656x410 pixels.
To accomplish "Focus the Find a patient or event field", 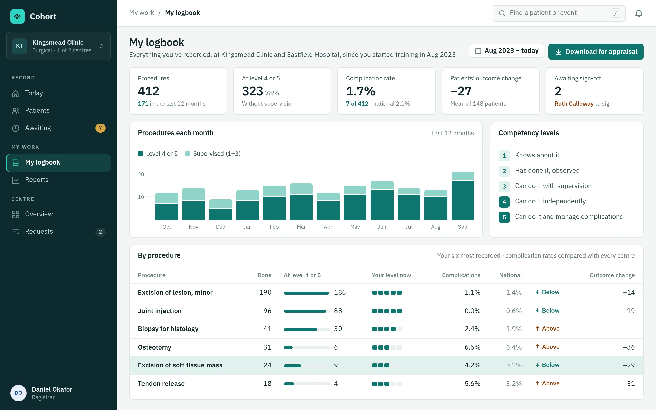I will [x=559, y=13].
